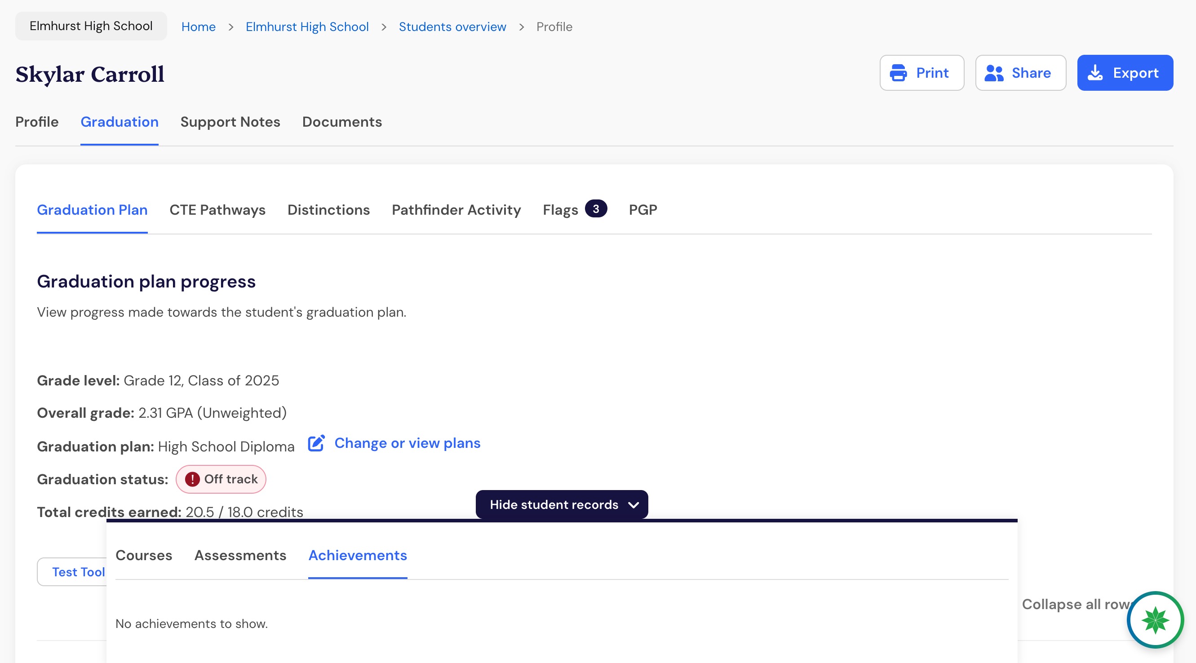Show the Assessments records tab
Image resolution: width=1196 pixels, height=663 pixels.
240,555
